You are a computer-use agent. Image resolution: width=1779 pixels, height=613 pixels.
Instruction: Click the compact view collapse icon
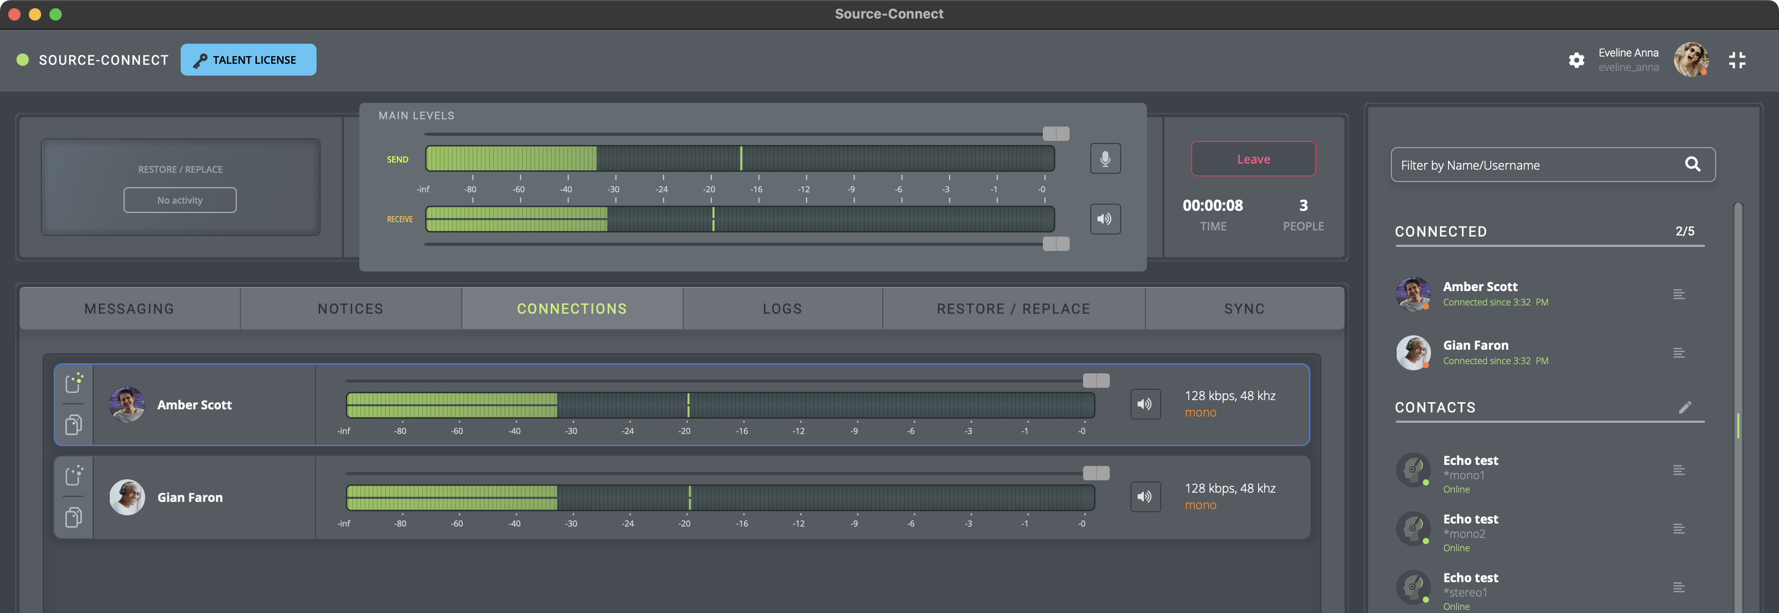tap(1737, 60)
